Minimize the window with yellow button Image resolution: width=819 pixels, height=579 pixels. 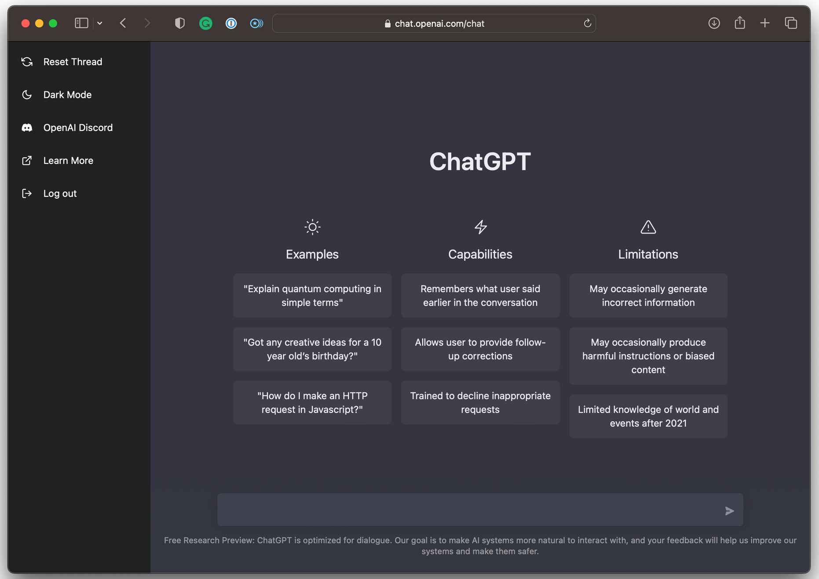point(39,23)
